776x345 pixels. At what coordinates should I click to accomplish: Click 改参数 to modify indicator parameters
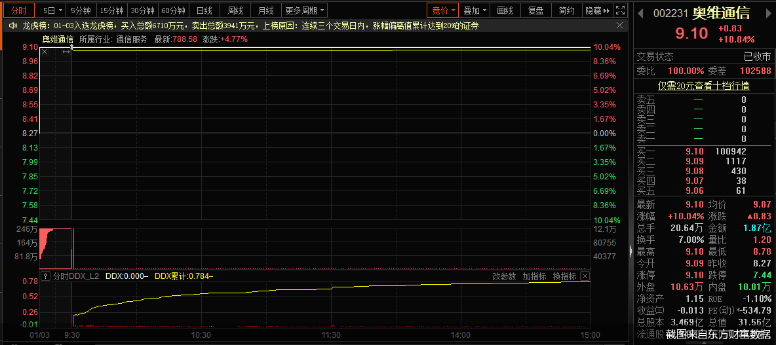504,276
